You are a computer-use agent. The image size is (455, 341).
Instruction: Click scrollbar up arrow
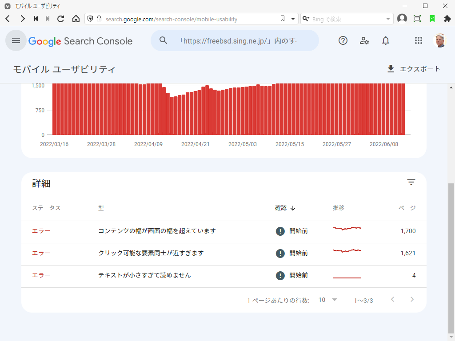pyautogui.click(x=451, y=87)
